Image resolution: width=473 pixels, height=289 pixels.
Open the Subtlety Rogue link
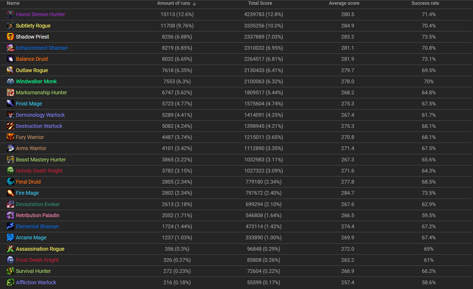[x=33, y=26]
